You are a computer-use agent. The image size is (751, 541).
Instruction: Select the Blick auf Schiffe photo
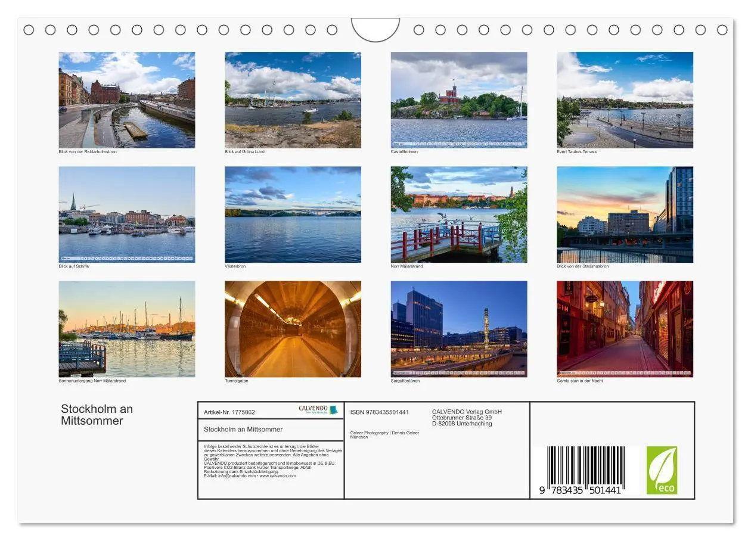click(x=126, y=214)
